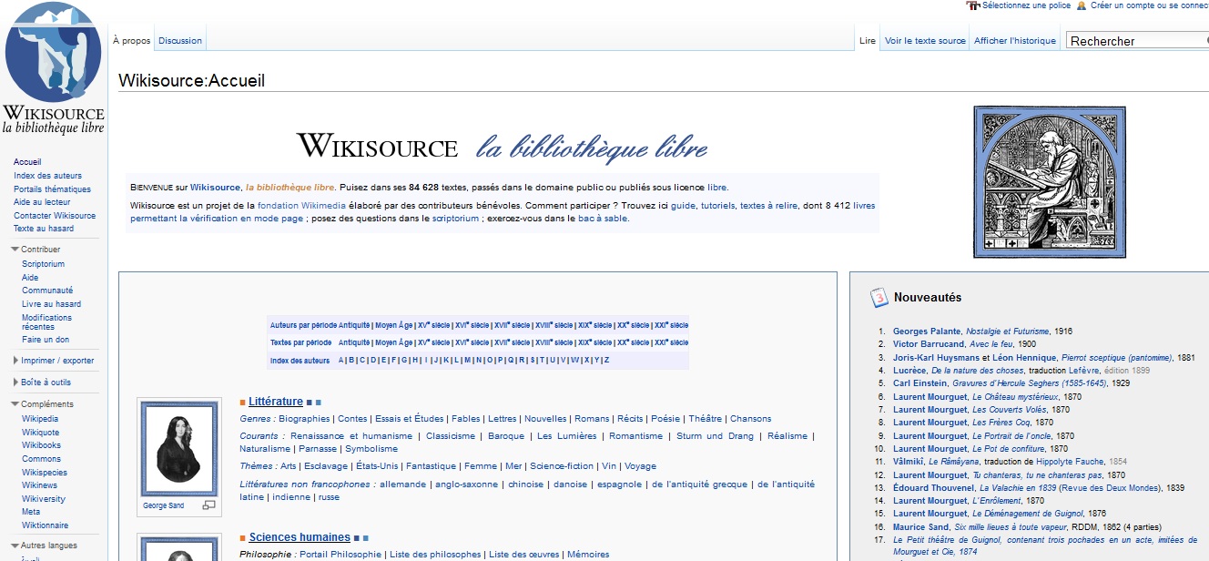Open the Afficher l'historique tab
Viewport: 1209px width, 561px height.
pyautogui.click(x=1014, y=41)
